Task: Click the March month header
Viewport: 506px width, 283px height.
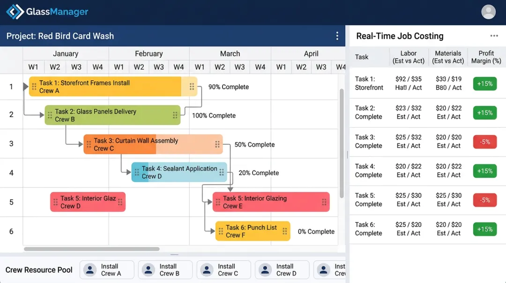Action: pyautogui.click(x=230, y=54)
